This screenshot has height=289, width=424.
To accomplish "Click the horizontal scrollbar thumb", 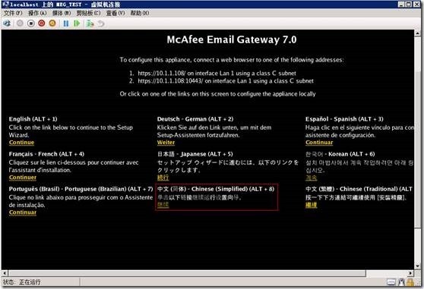I will (x=187, y=273).
